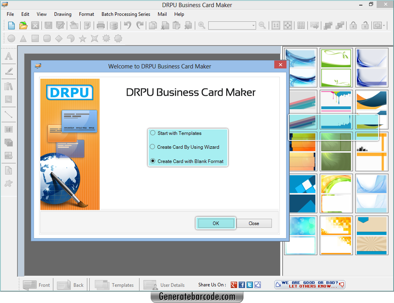Choose the dark green swirl template thumbnail
Image resolution: width=394 pixels, height=303 pixels.
coord(336,151)
